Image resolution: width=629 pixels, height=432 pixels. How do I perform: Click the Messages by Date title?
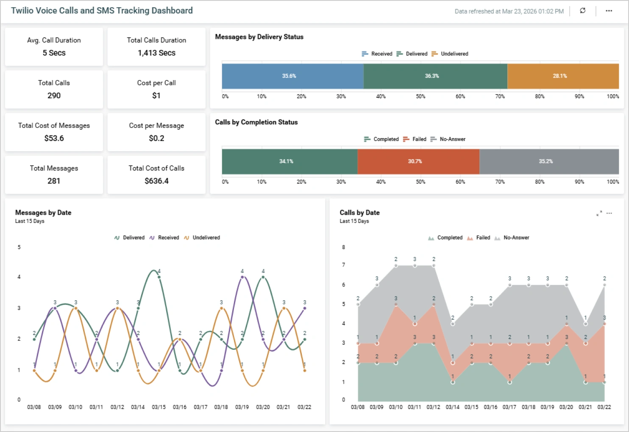43,213
